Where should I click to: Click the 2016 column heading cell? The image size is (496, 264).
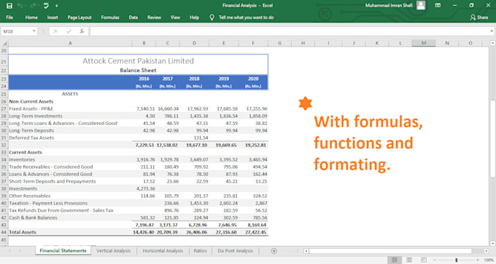(x=144, y=79)
